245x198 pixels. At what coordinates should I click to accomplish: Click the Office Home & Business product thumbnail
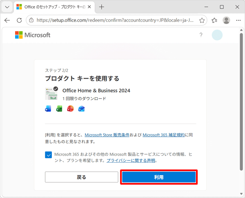click(x=51, y=93)
